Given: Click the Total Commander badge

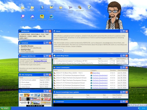Looking at the screenshot, I should coord(35,99).
